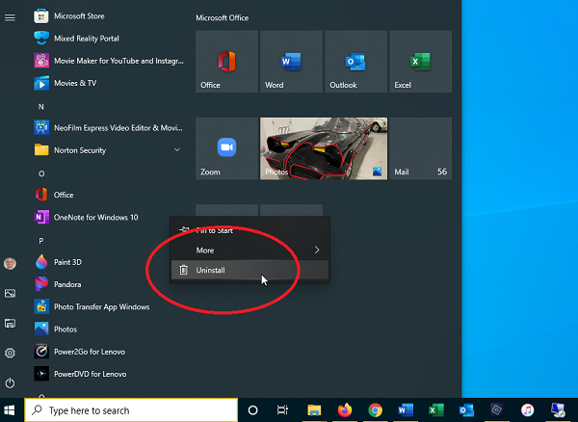578x422 pixels.
Task: Open the Office tile
Action: pos(226,62)
